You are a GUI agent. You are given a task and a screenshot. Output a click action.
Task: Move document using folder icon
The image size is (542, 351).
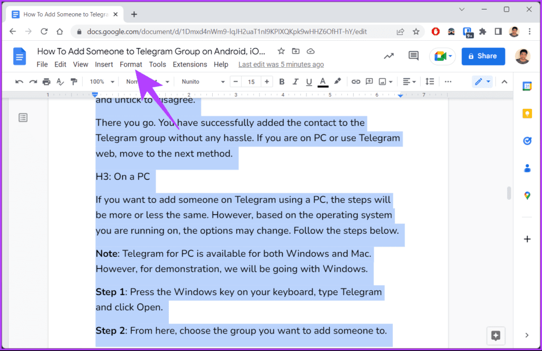point(295,51)
